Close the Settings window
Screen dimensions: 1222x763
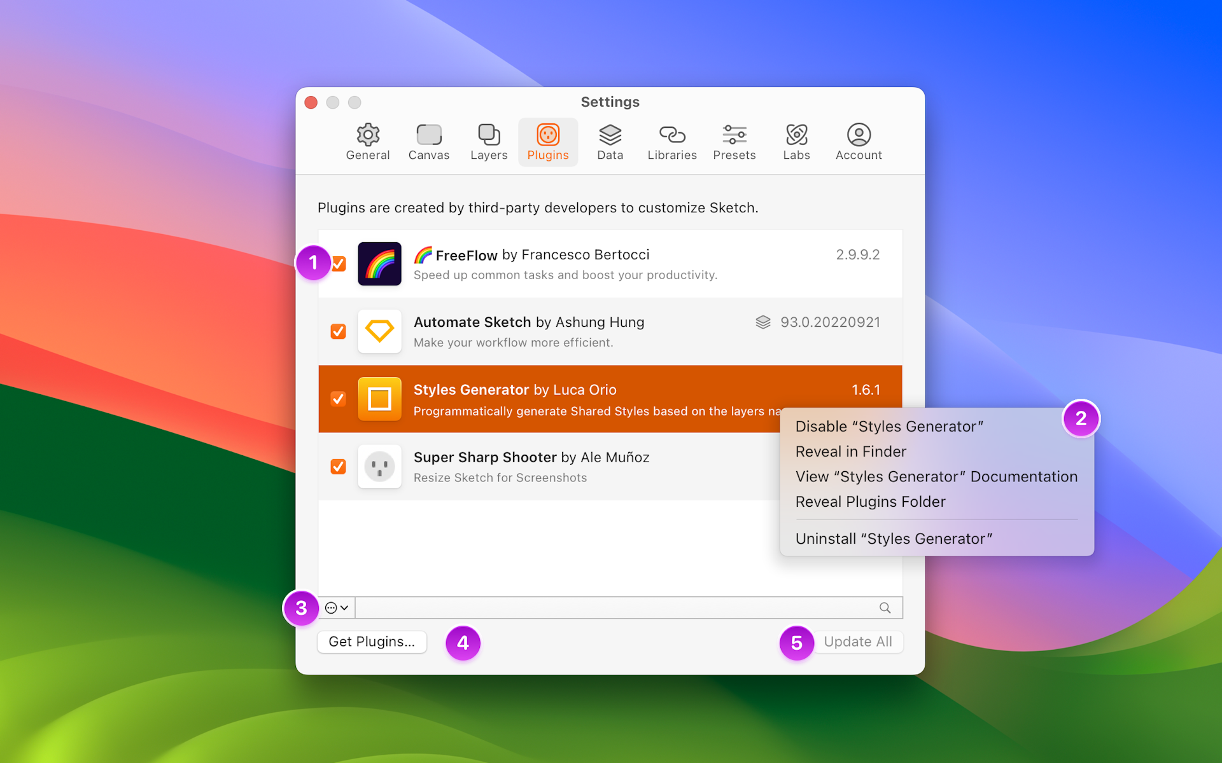311,102
